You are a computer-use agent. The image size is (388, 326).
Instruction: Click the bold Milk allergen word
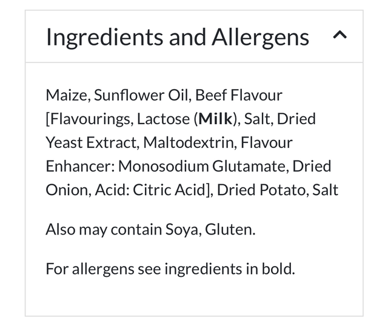point(216,119)
